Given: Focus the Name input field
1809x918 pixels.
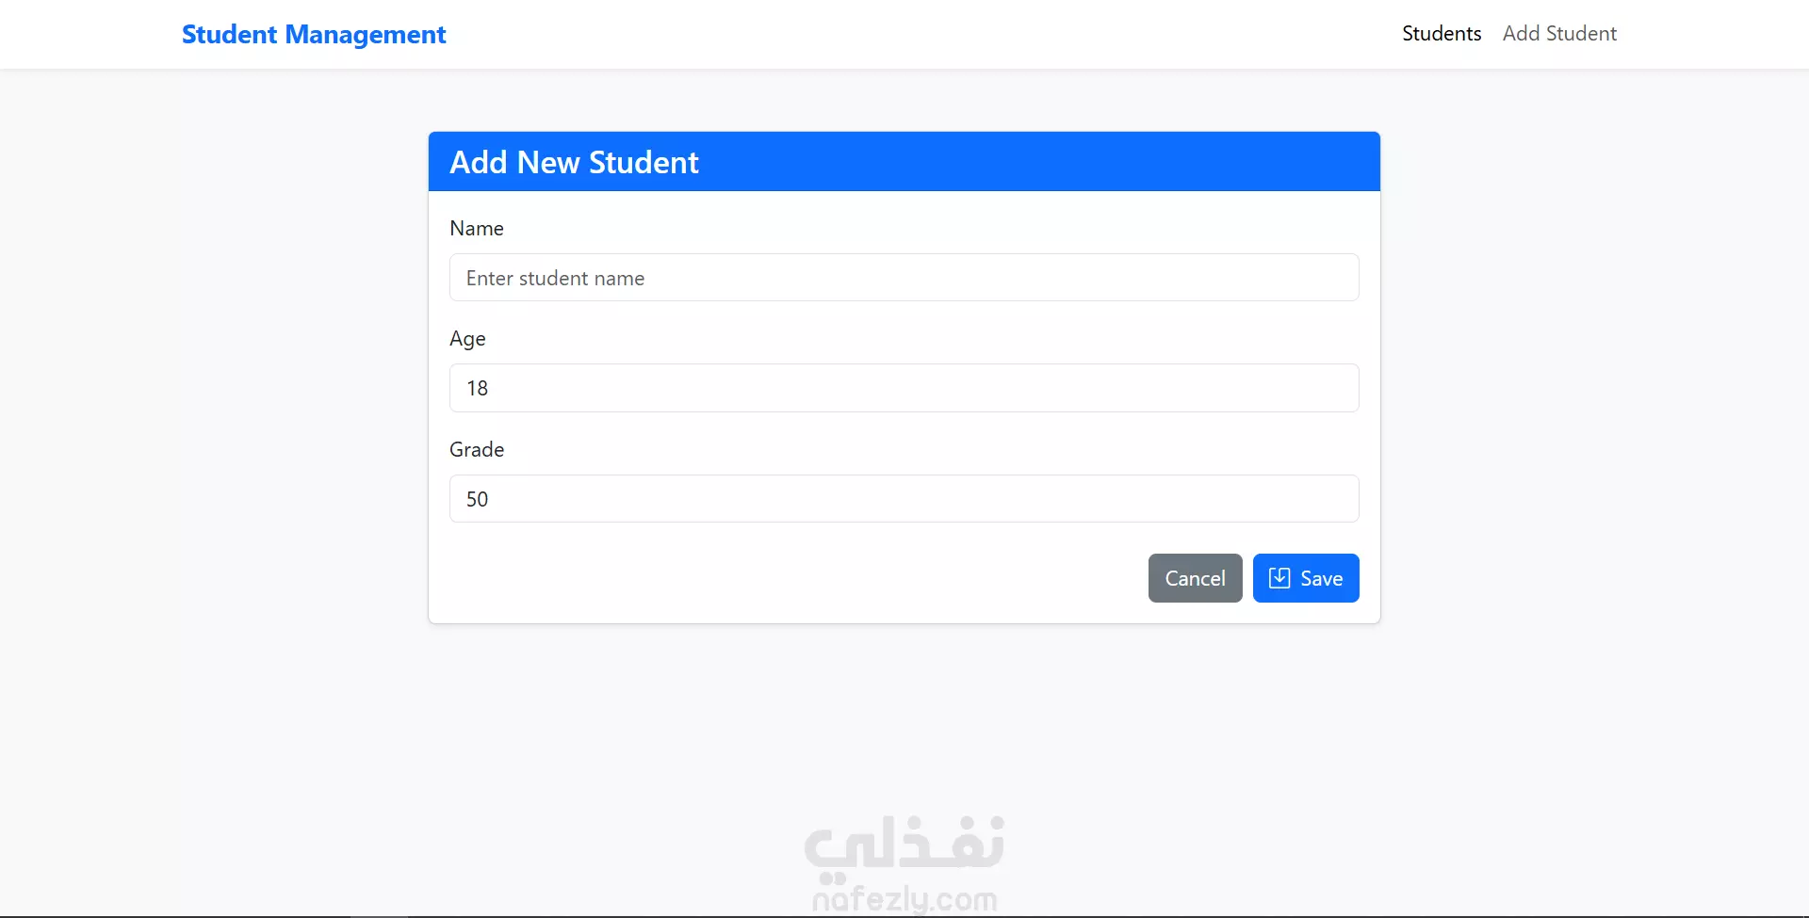Looking at the screenshot, I should pos(904,278).
